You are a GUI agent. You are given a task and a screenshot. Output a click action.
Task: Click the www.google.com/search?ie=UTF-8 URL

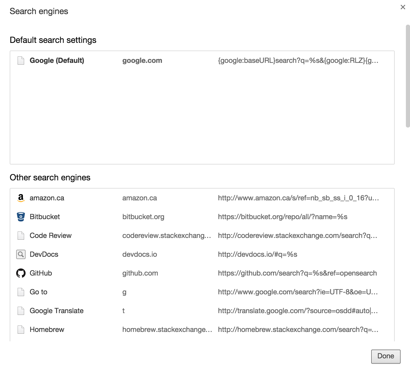click(298, 292)
